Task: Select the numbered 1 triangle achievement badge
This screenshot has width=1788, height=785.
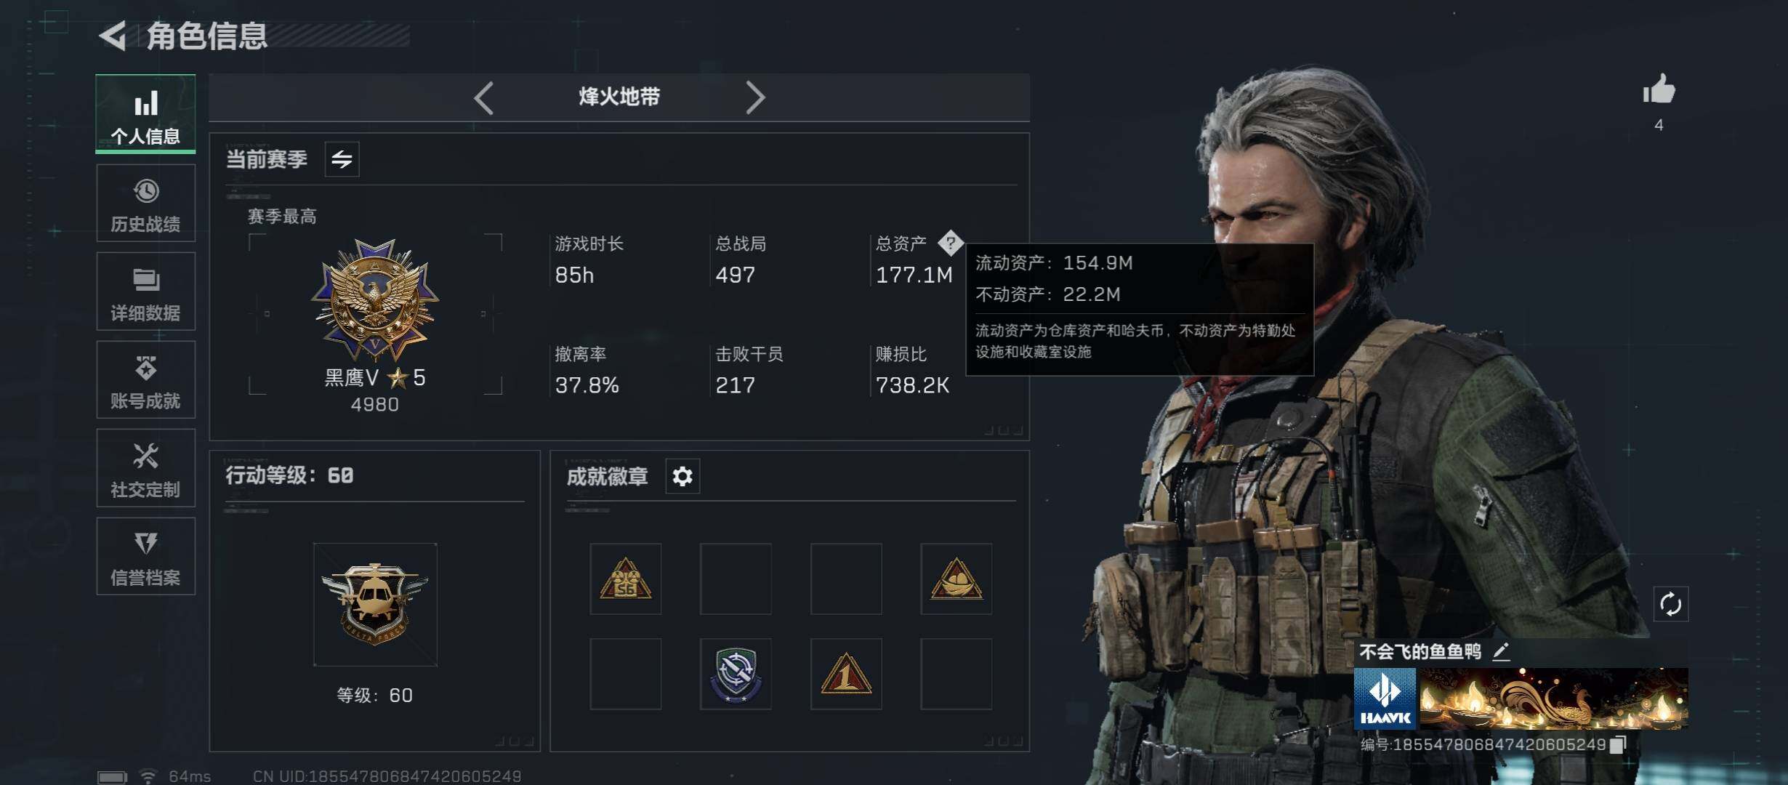Action: [x=846, y=674]
